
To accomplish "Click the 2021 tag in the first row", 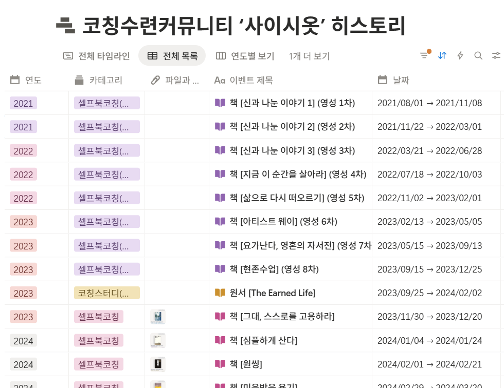I will (23, 103).
